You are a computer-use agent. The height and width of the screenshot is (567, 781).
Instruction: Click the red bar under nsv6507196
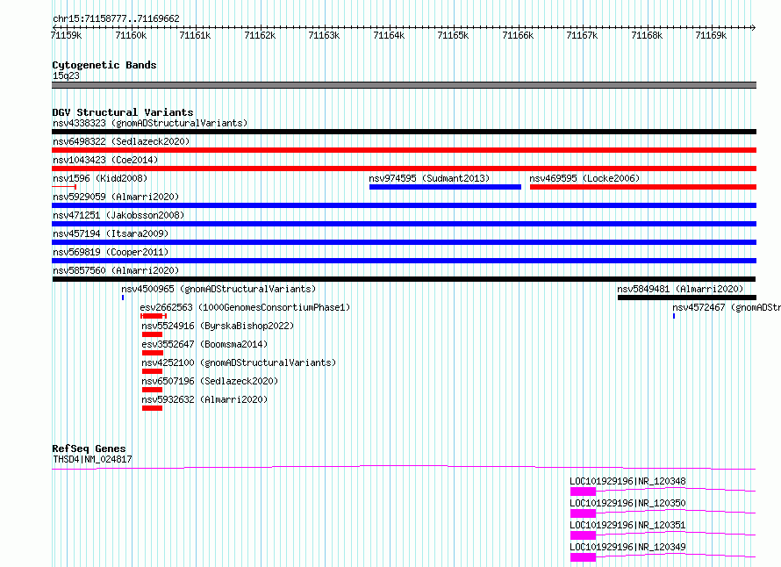click(153, 390)
